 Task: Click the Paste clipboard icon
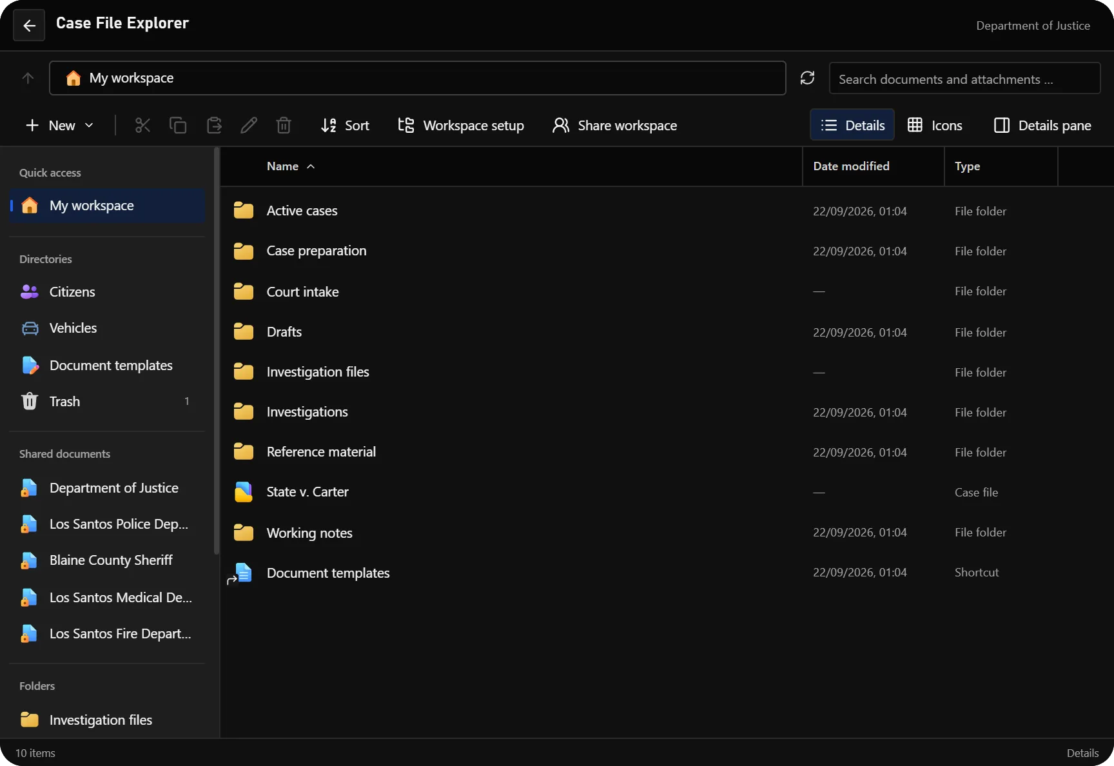pos(214,125)
